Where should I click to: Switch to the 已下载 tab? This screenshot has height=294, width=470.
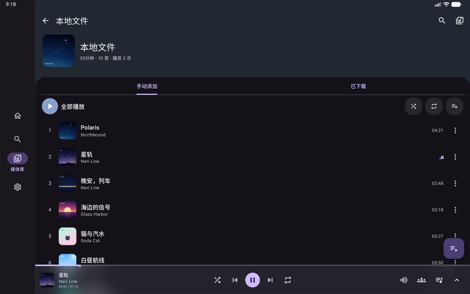[358, 86]
